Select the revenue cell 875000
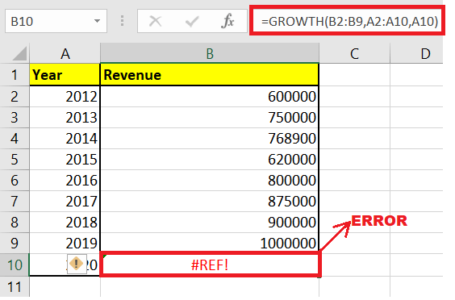Screen dimensions: 455x300 pyautogui.click(x=210, y=201)
